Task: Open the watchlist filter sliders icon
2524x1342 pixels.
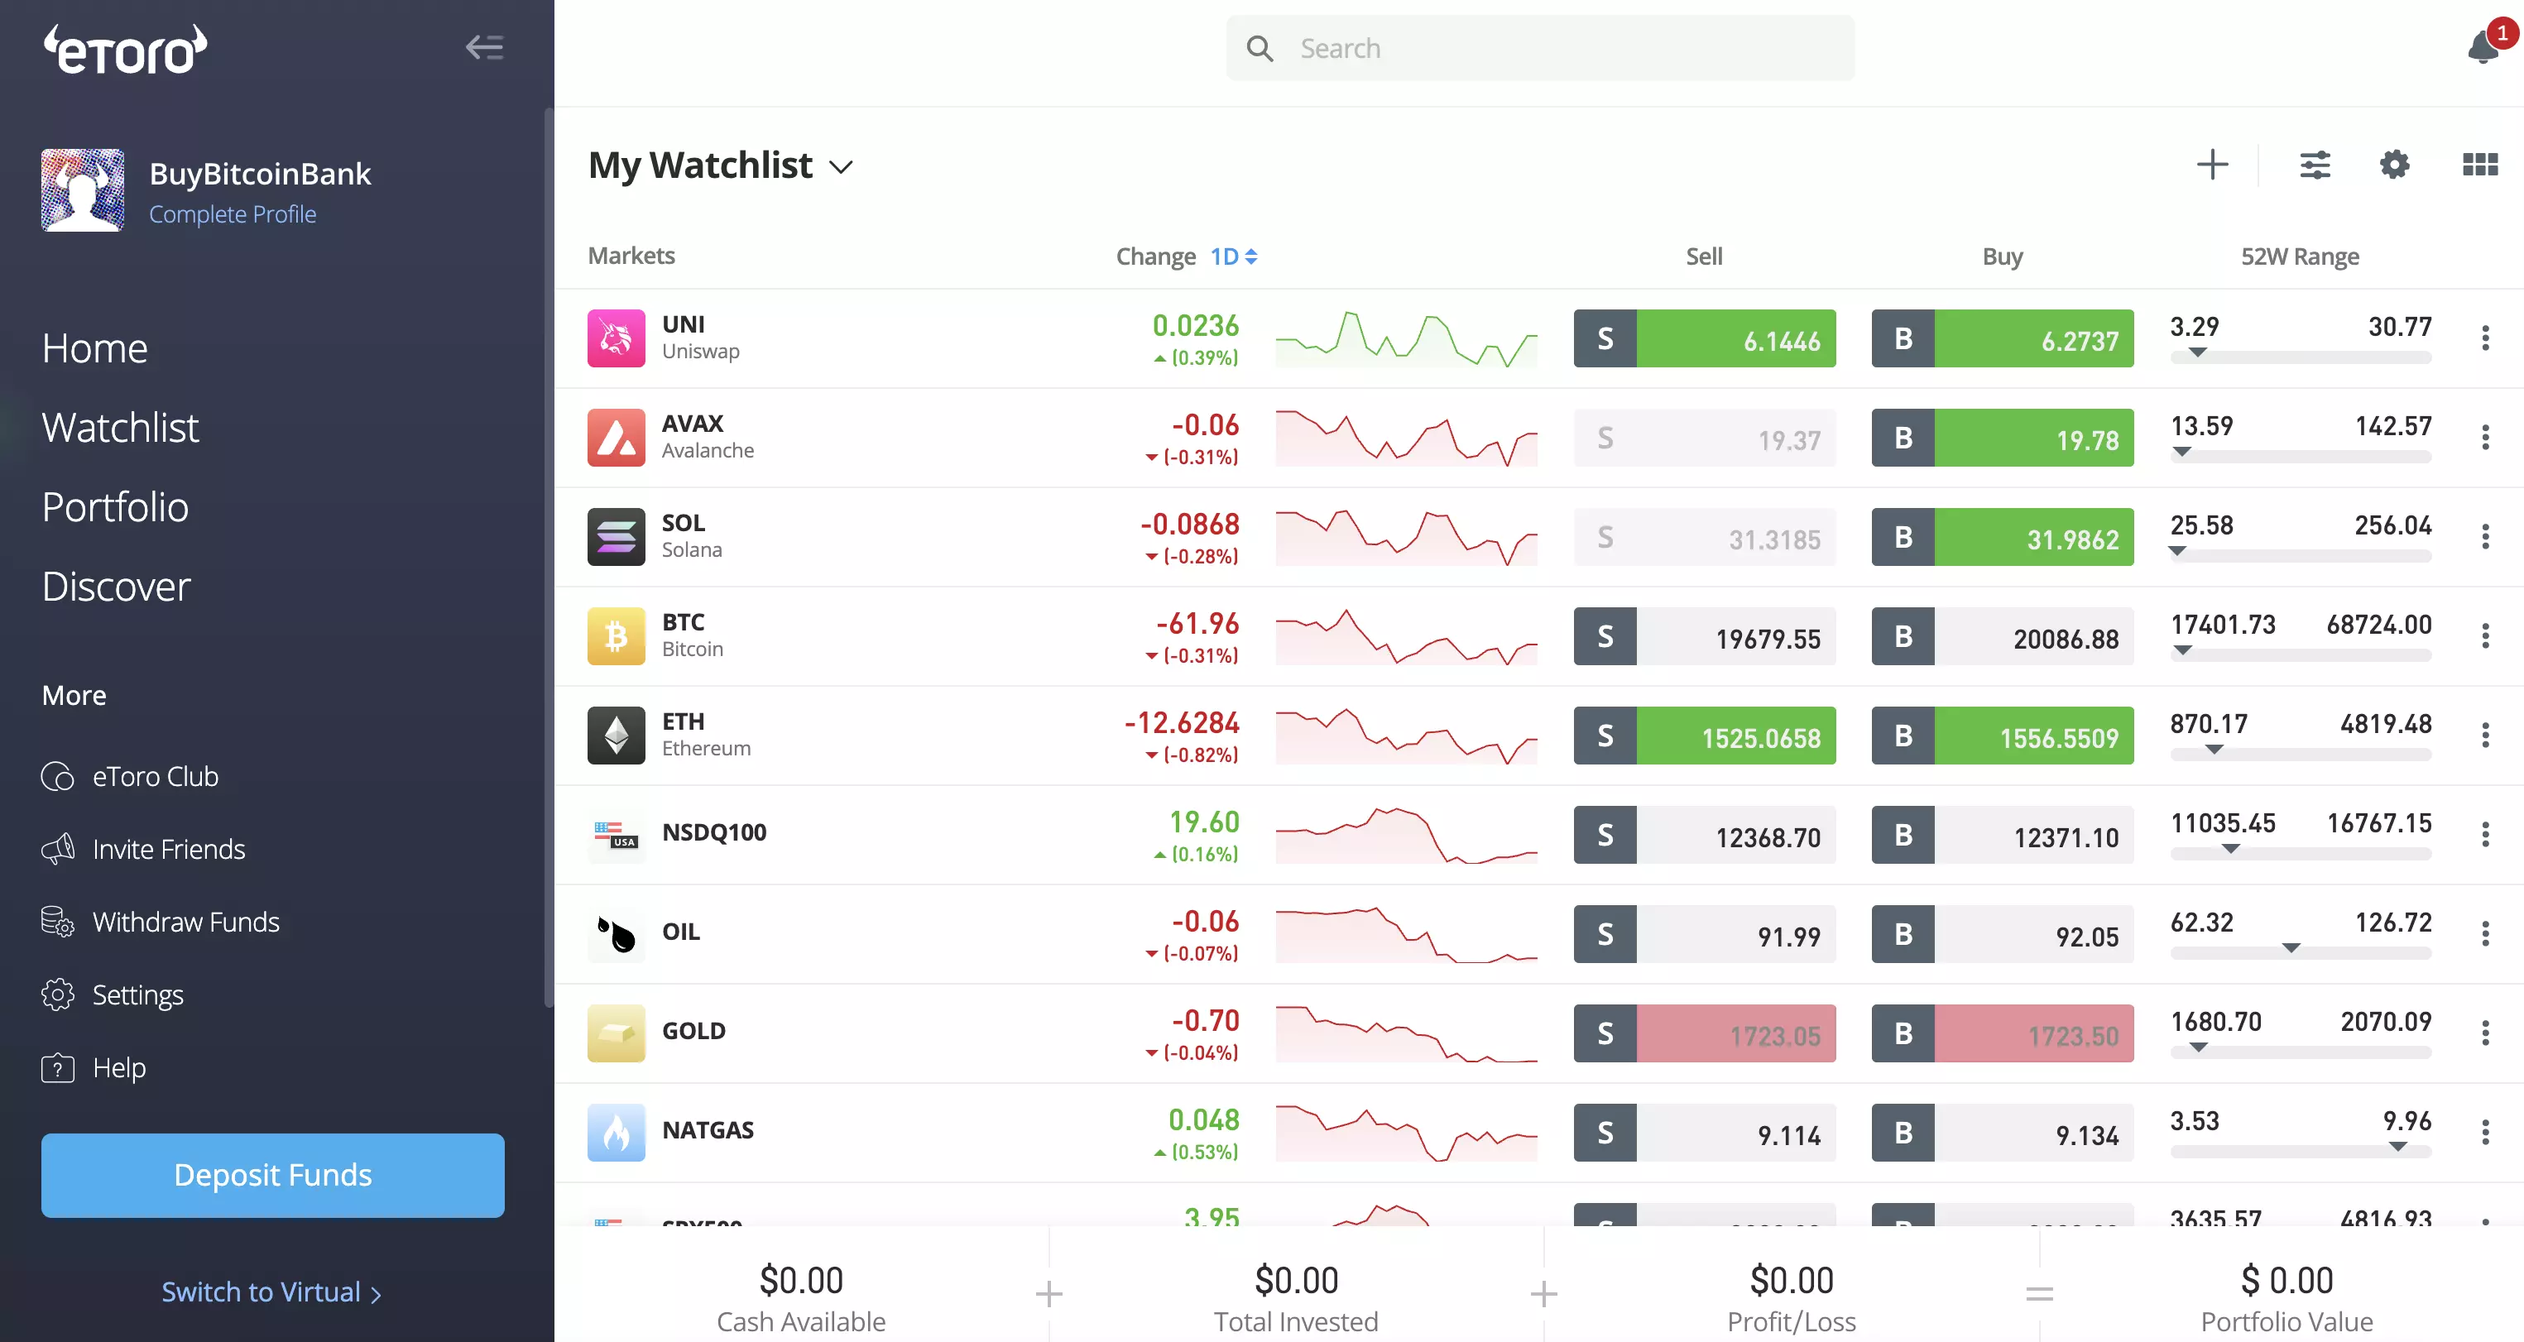Action: [2315, 165]
